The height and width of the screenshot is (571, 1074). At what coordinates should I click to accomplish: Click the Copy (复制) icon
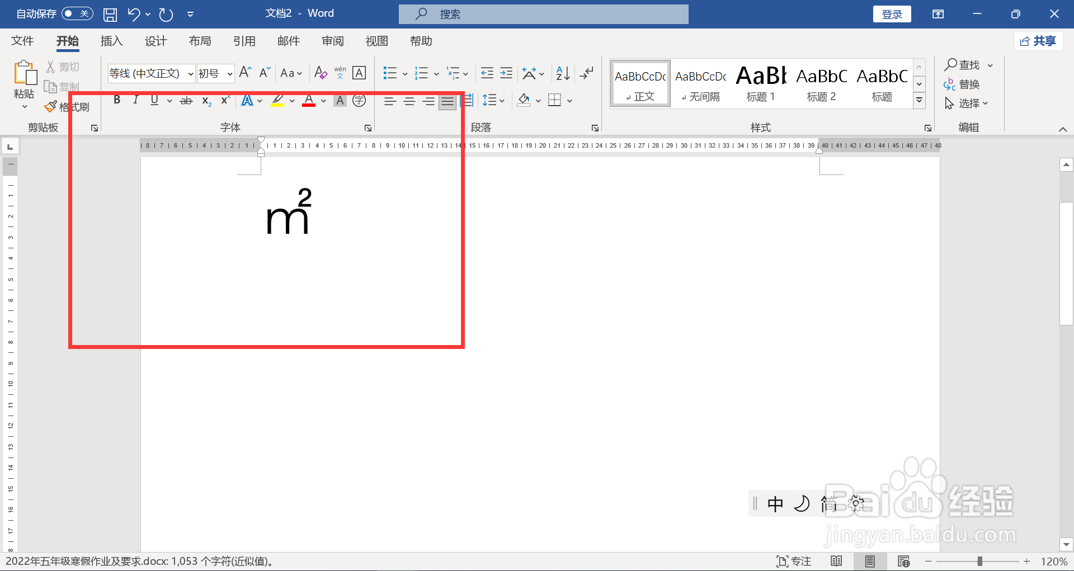point(50,87)
